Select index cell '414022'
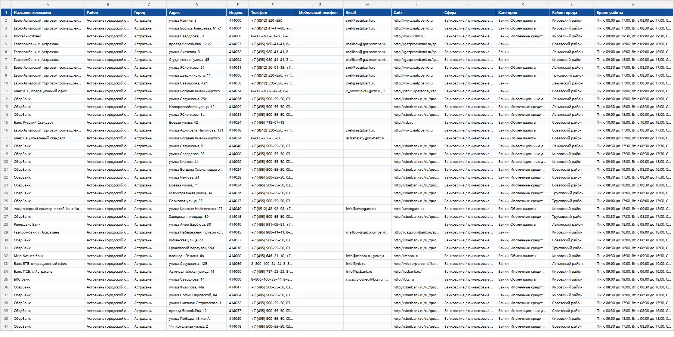The image size is (674, 337). coord(238,303)
